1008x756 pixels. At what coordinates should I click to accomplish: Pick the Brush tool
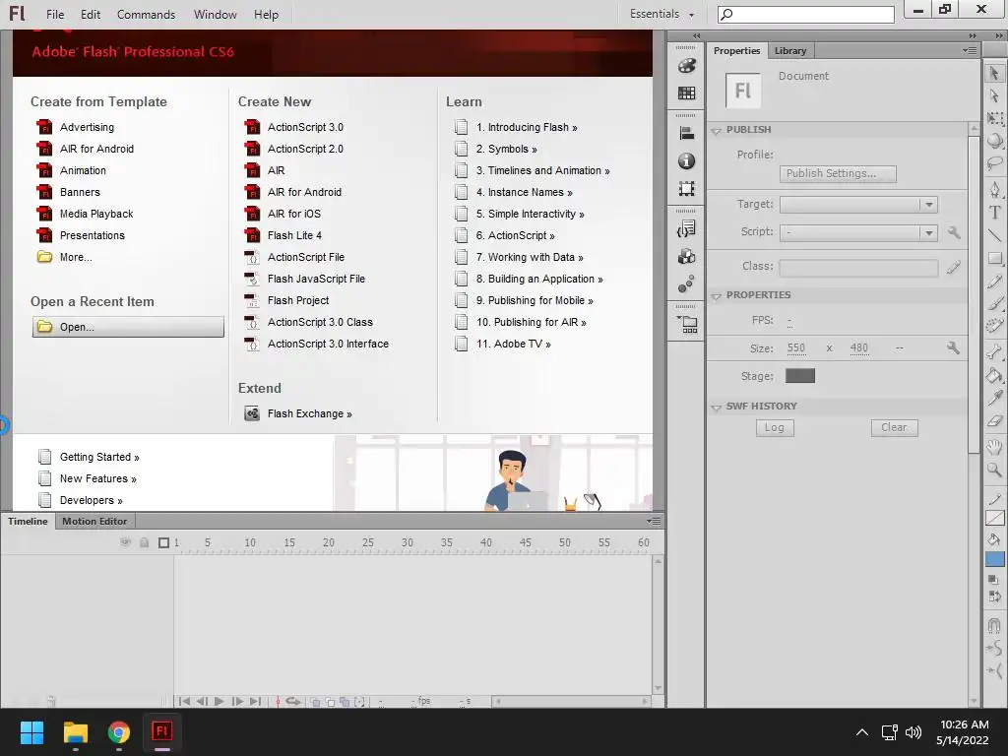[x=994, y=303]
